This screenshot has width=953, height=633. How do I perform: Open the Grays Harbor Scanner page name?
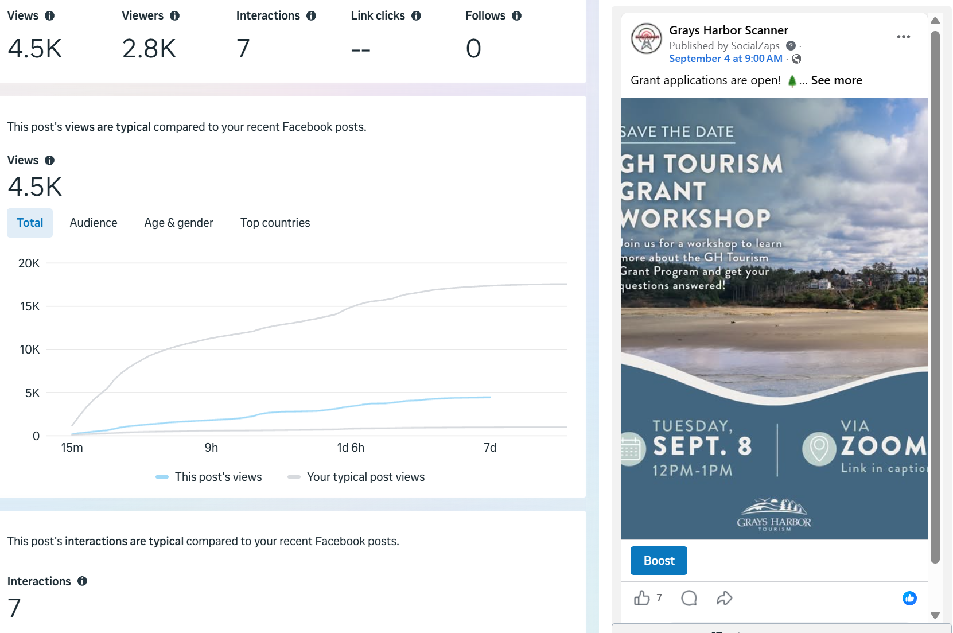(729, 30)
